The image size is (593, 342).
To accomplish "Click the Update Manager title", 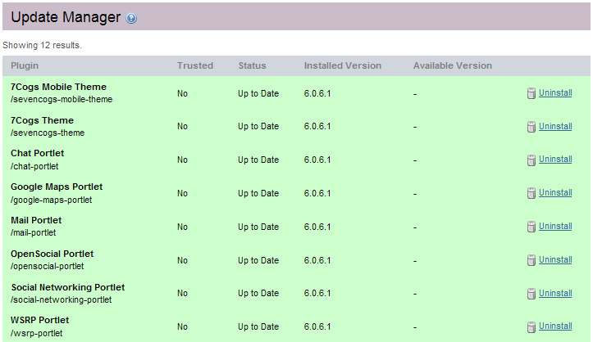I will pos(66,17).
